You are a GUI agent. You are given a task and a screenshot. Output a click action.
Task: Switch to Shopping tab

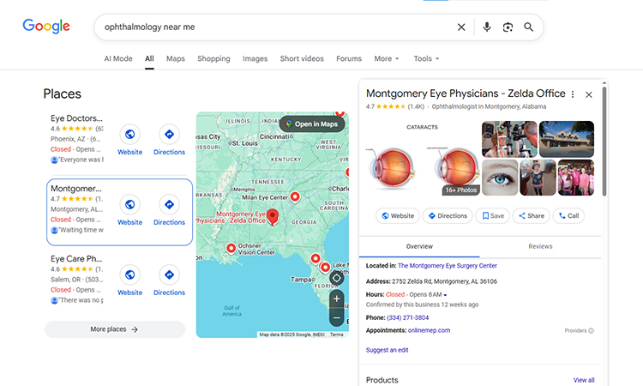pyautogui.click(x=213, y=58)
